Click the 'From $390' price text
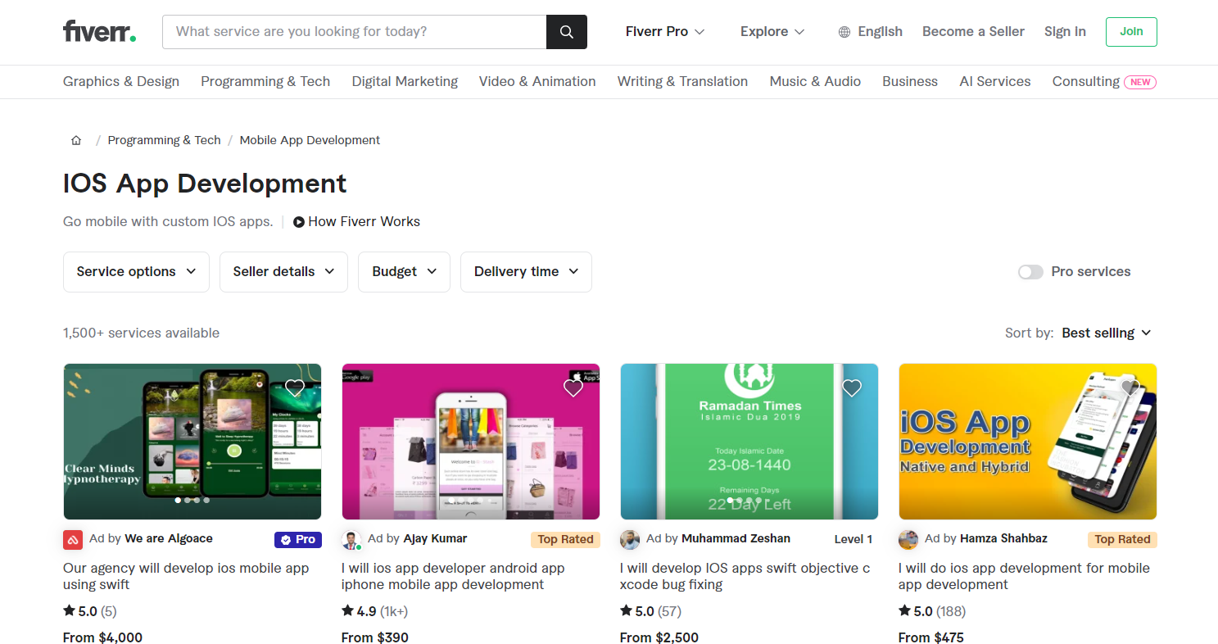The width and height of the screenshot is (1218, 644). coord(375,637)
